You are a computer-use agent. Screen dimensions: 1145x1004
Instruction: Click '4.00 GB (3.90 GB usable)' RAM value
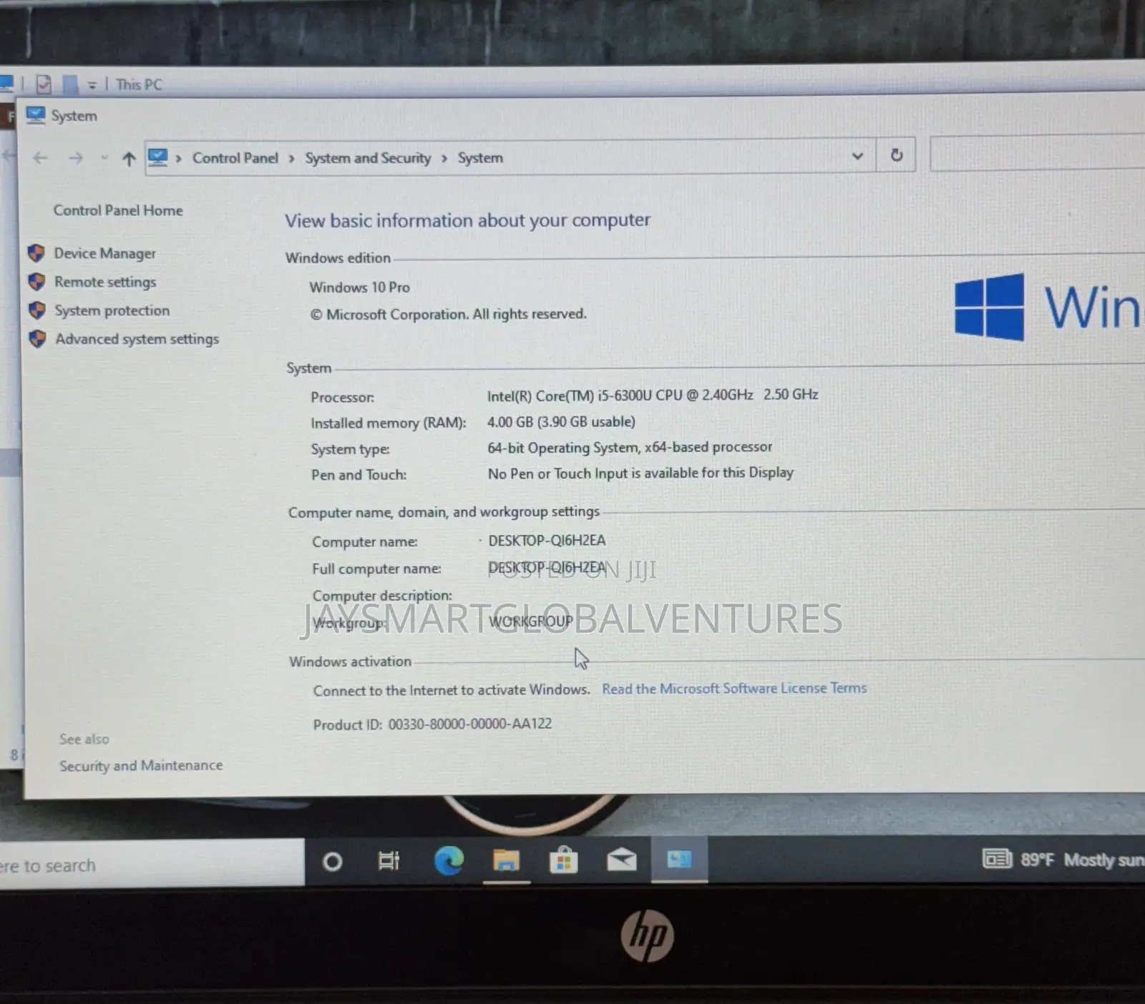tap(561, 422)
